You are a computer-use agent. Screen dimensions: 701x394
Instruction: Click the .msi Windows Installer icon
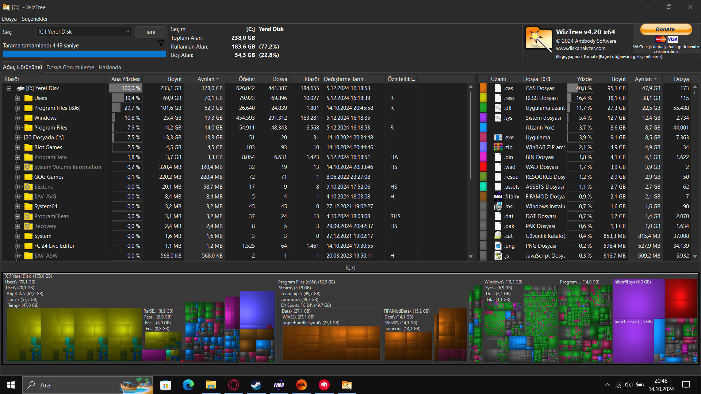498,206
